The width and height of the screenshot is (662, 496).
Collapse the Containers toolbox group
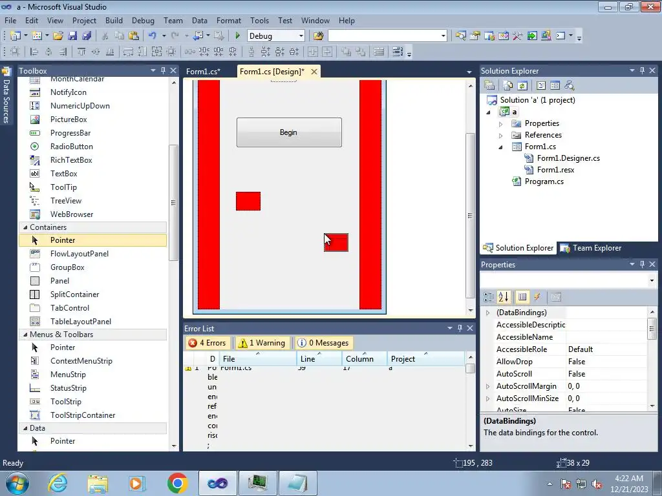(x=25, y=227)
